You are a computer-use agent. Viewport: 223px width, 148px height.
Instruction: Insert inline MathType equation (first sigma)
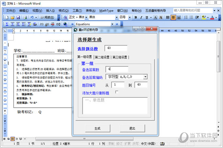coord(7,24)
